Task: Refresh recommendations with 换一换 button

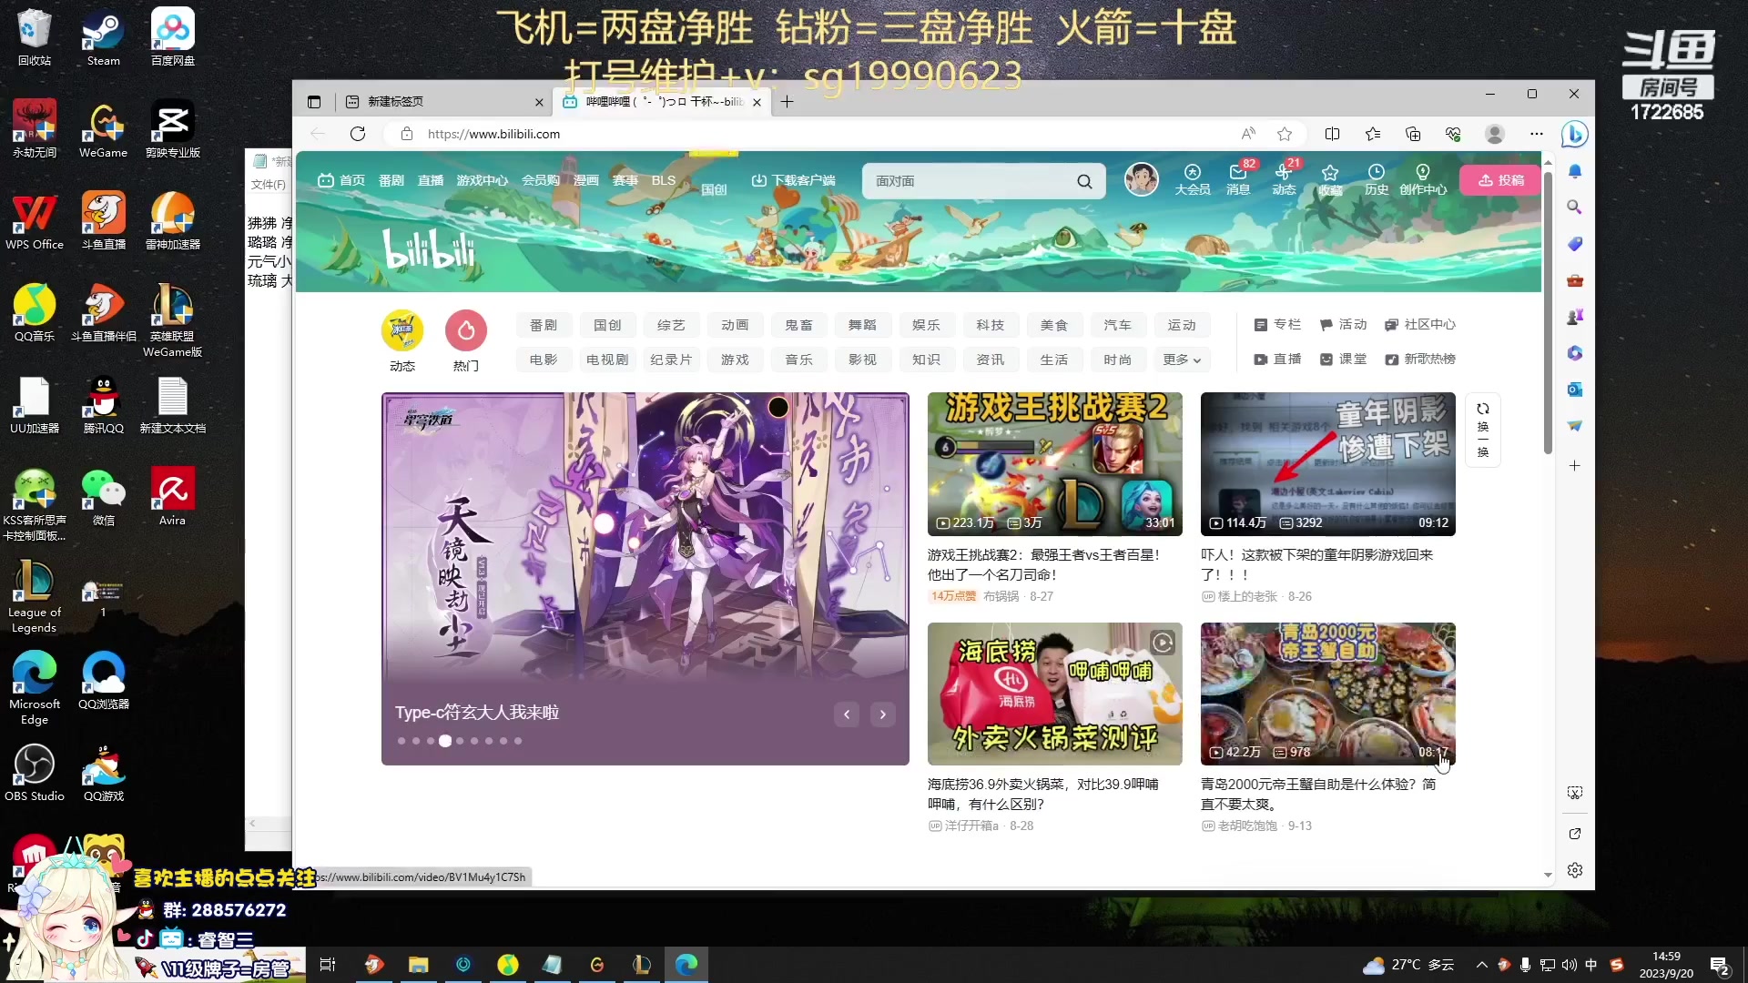Action: coord(1483,430)
